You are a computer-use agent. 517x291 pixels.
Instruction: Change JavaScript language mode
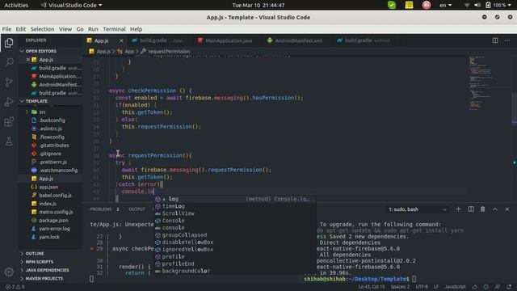[x=455, y=287]
